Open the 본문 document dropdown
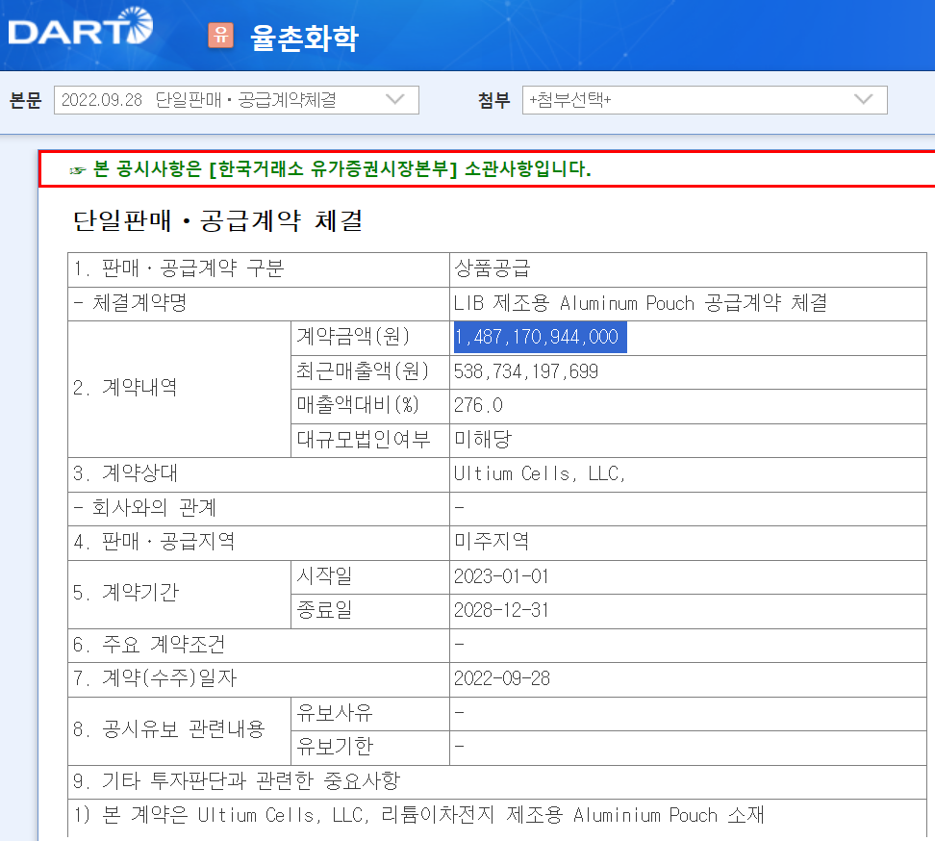 [x=236, y=100]
